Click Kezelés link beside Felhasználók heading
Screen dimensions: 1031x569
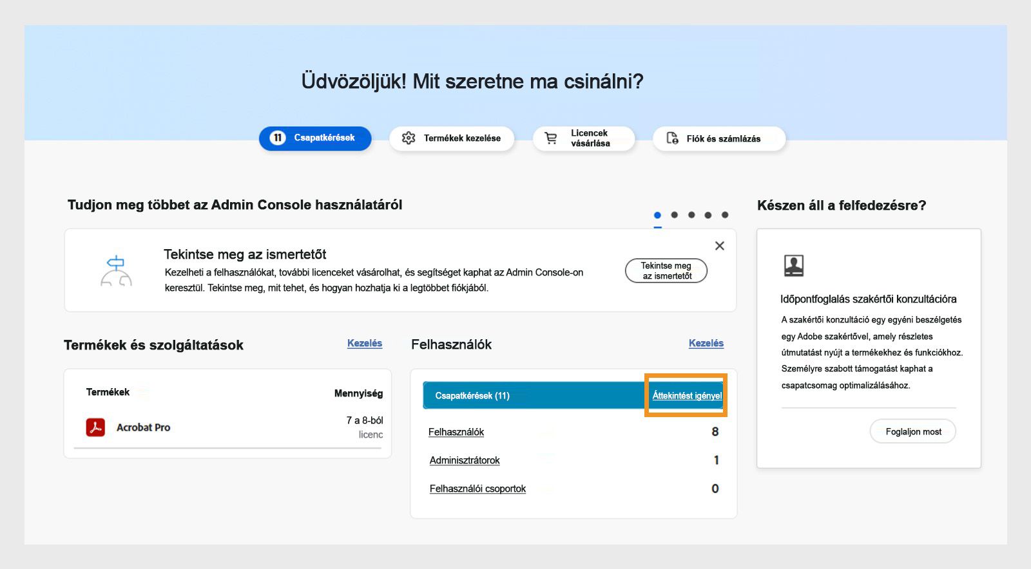[x=706, y=343]
